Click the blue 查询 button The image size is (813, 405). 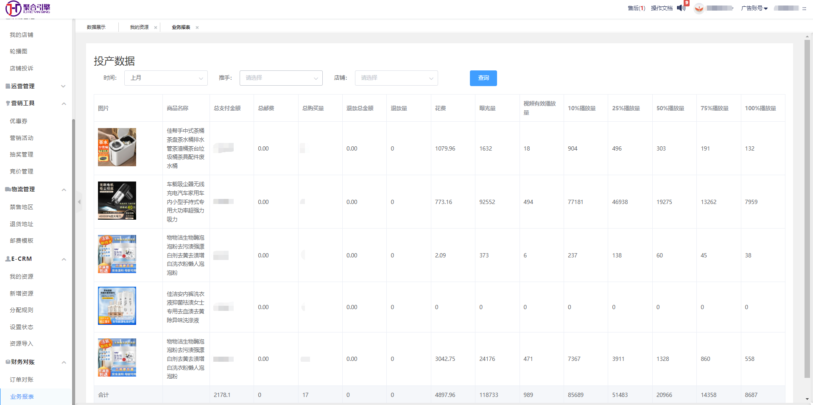(x=483, y=78)
